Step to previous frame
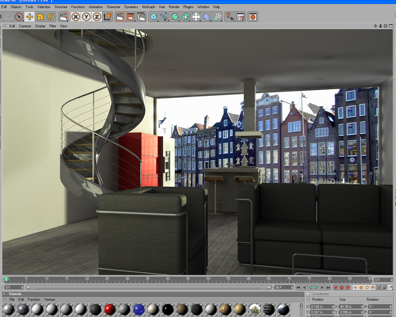The width and height of the screenshot is (396, 317). 304,288
